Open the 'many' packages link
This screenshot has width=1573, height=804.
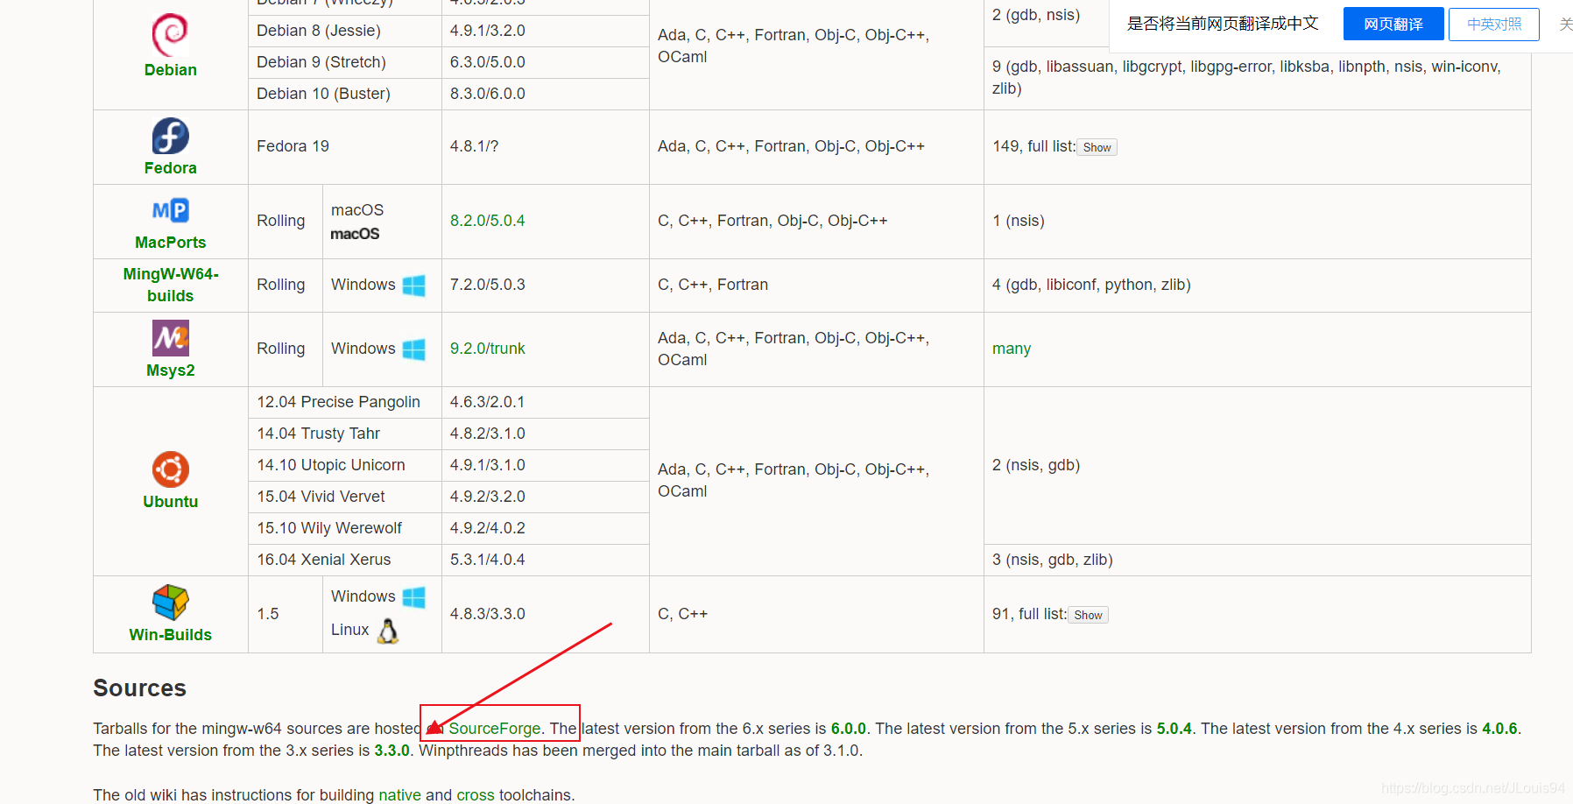click(x=1011, y=349)
